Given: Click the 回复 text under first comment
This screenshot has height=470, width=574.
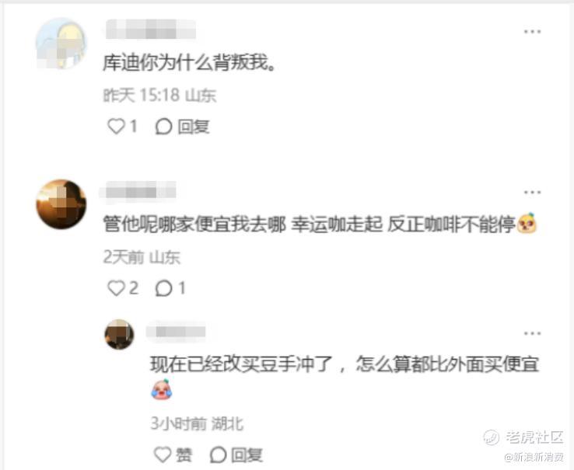Looking at the screenshot, I should coord(194,127).
